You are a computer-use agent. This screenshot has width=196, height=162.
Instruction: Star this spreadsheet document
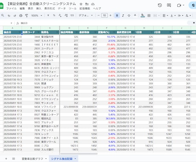(x=81, y=4)
